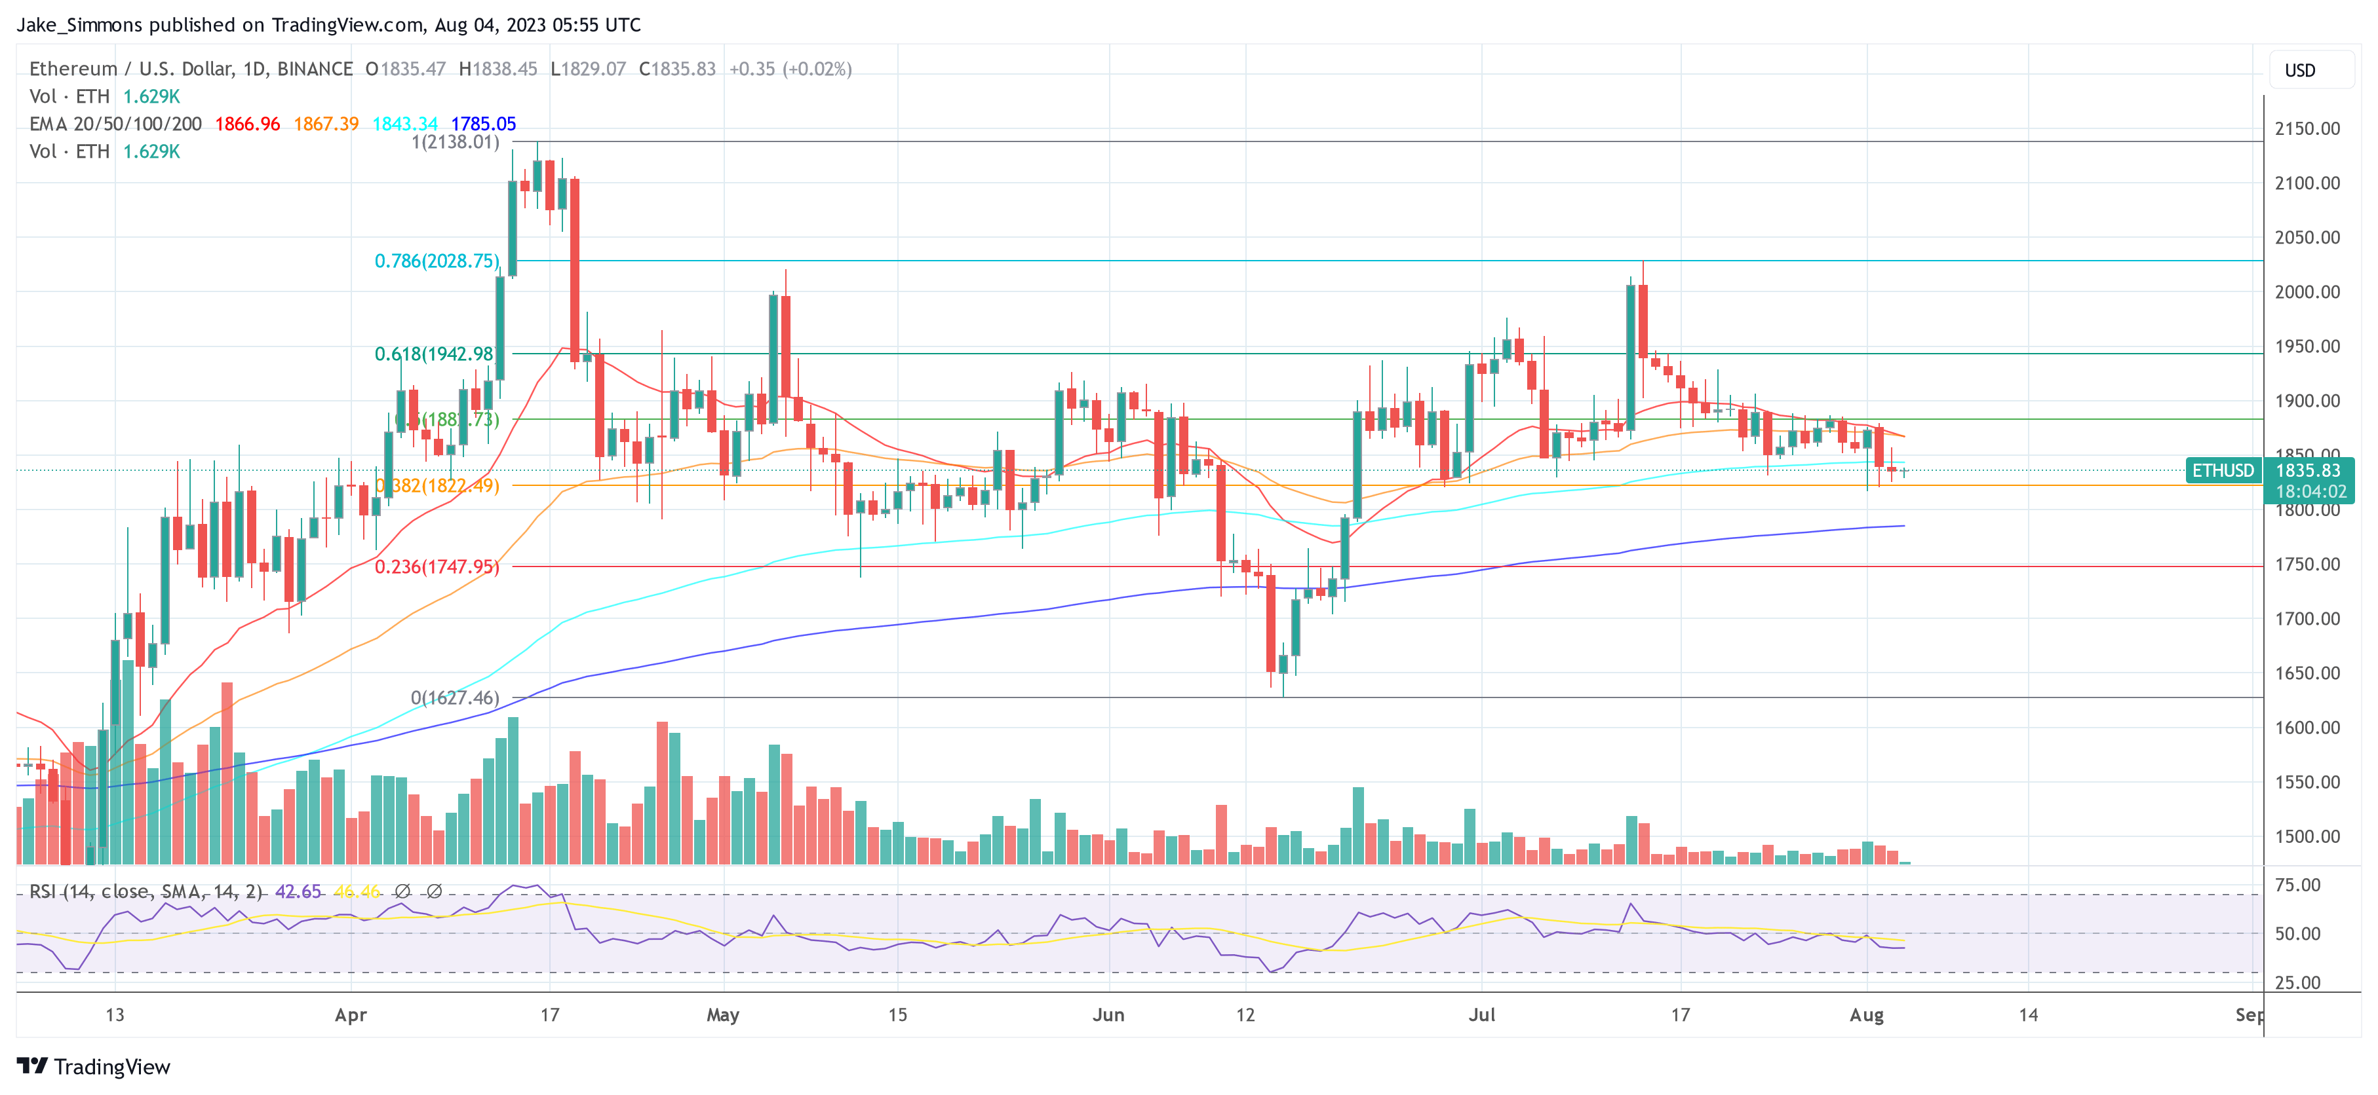The height and width of the screenshot is (1095, 2378).
Task: Select the Ethereum / U.S. Dollar chart title
Action: click(x=191, y=69)
